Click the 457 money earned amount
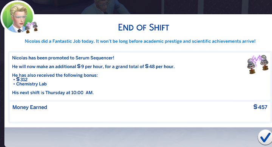The height and width of the screenshot is (147, 272). 263,107
